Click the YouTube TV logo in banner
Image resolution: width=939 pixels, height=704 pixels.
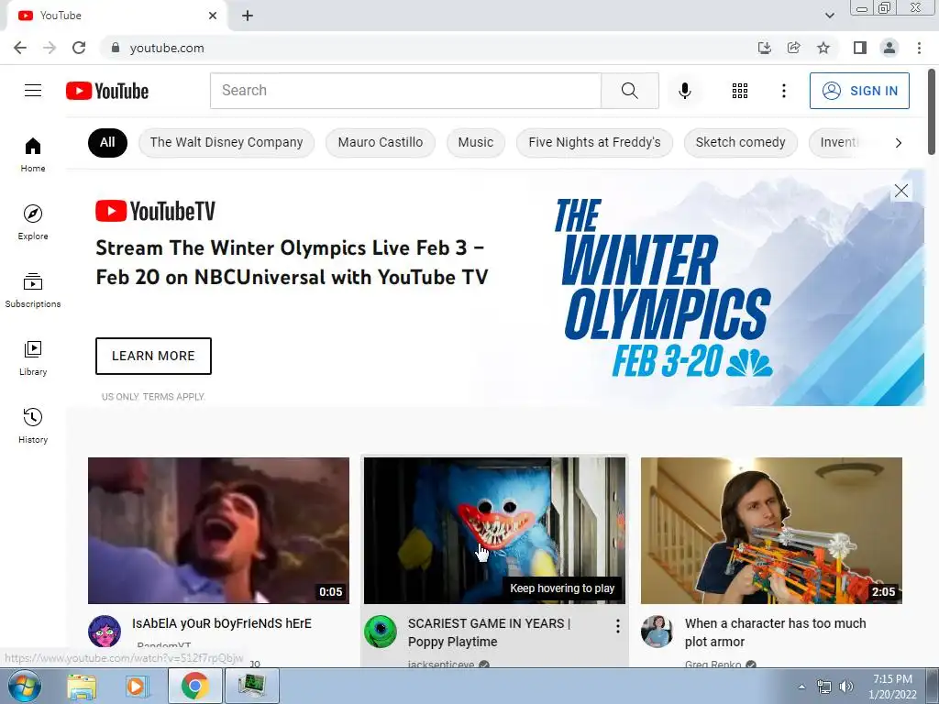tap(155, 211)
